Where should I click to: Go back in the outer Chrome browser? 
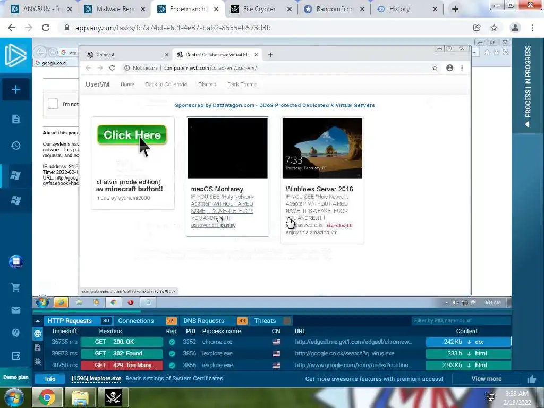[x=12, y=28]
